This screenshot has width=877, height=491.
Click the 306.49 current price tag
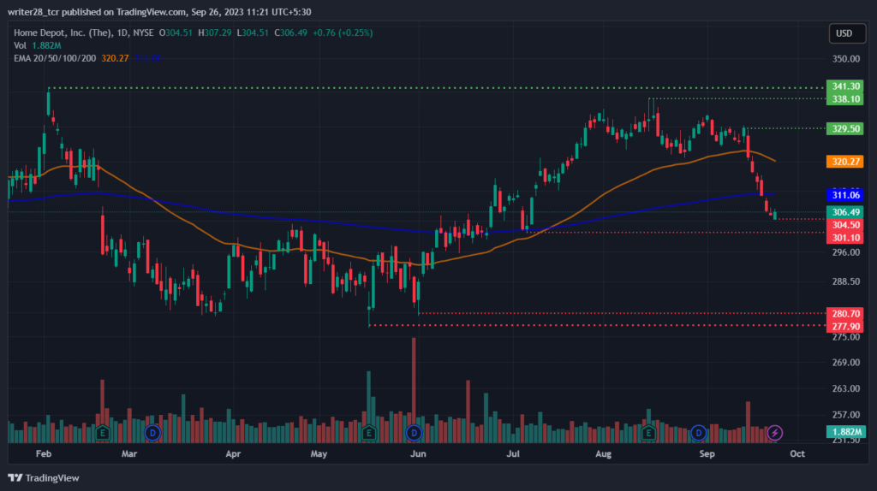coord(845,211)
